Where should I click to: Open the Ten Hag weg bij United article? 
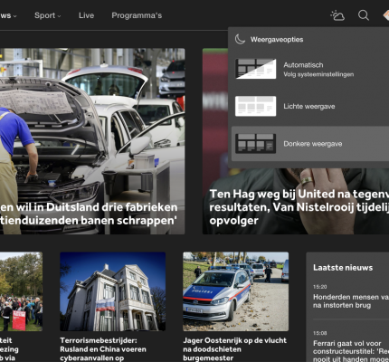click(299, 207)
